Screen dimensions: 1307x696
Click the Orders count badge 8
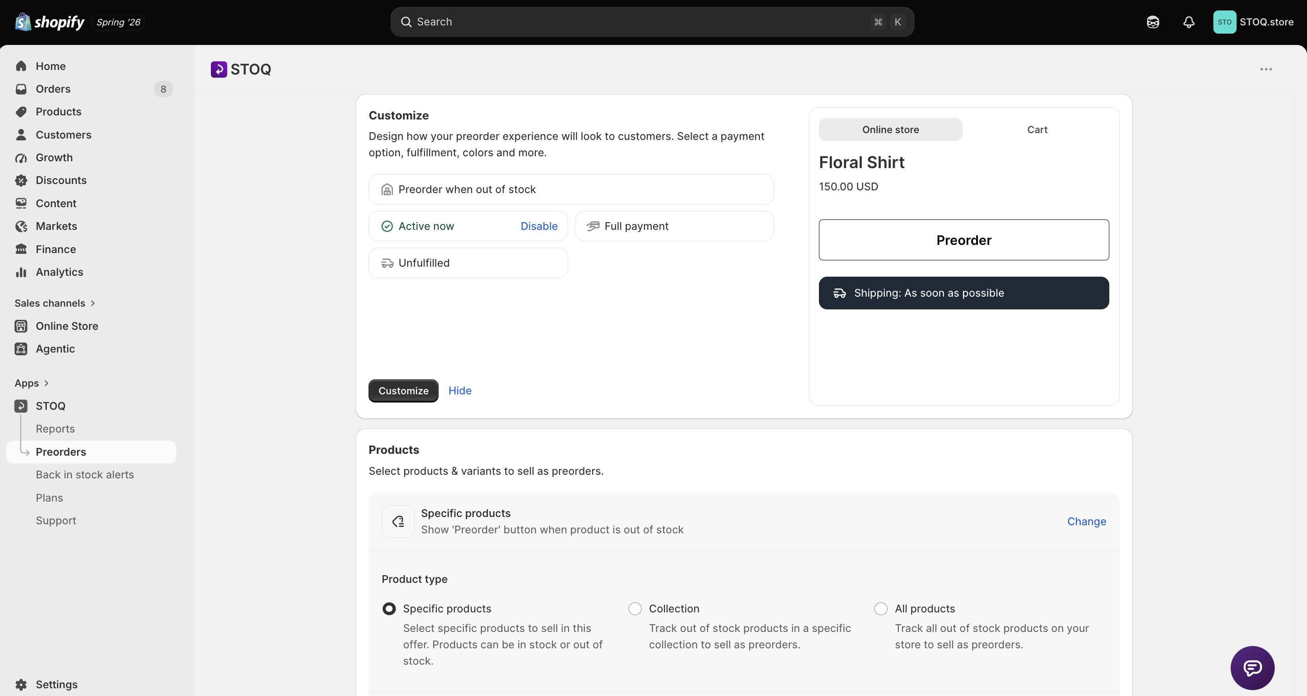point(163,89)
